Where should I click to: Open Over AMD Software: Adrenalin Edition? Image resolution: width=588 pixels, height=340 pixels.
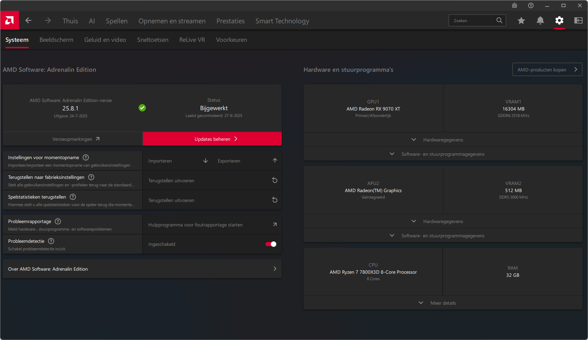[x=142, y=269]
